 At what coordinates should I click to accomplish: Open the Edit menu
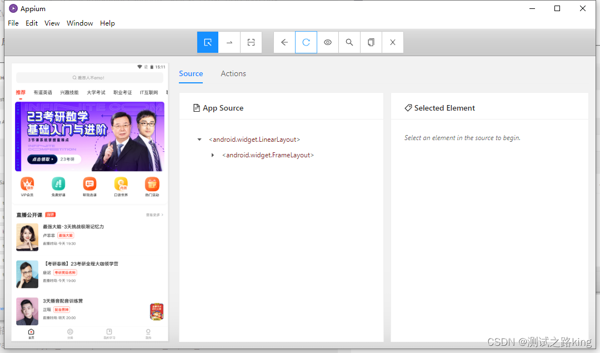(31, 23)
